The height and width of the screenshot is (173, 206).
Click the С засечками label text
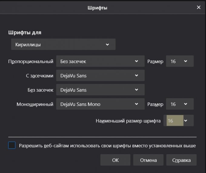[x=39, y=76]
